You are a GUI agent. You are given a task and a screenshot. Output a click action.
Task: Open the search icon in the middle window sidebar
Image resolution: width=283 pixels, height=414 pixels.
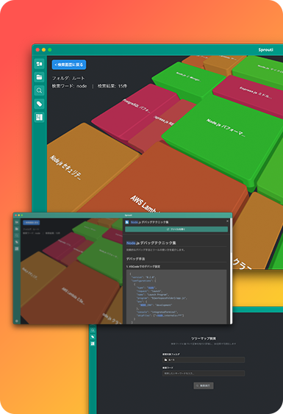point(17,235)
